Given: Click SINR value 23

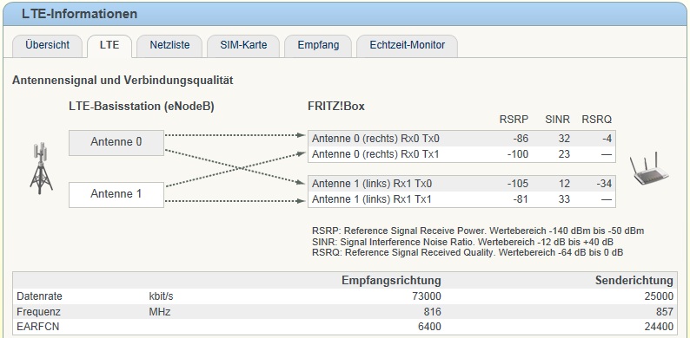Looking at the screenshot, I should [x=564, y=154].
